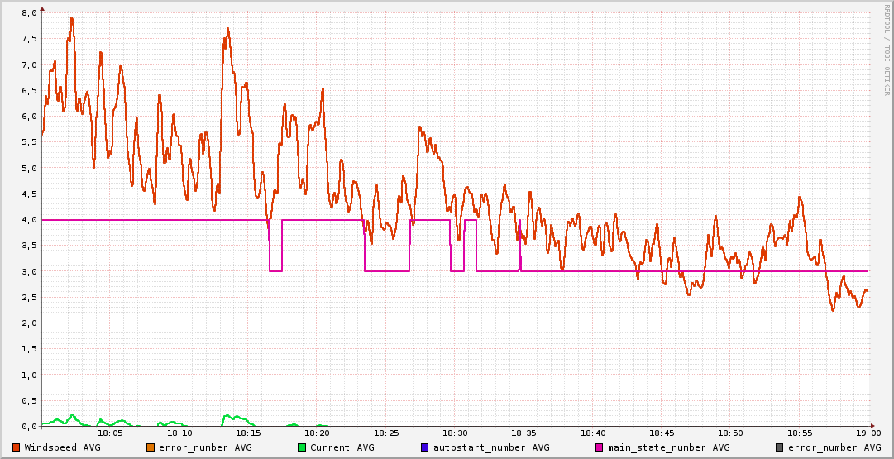Click the orange error_number AVG legend swatch
The image size is (894, 459).
[x=151, y=447]
